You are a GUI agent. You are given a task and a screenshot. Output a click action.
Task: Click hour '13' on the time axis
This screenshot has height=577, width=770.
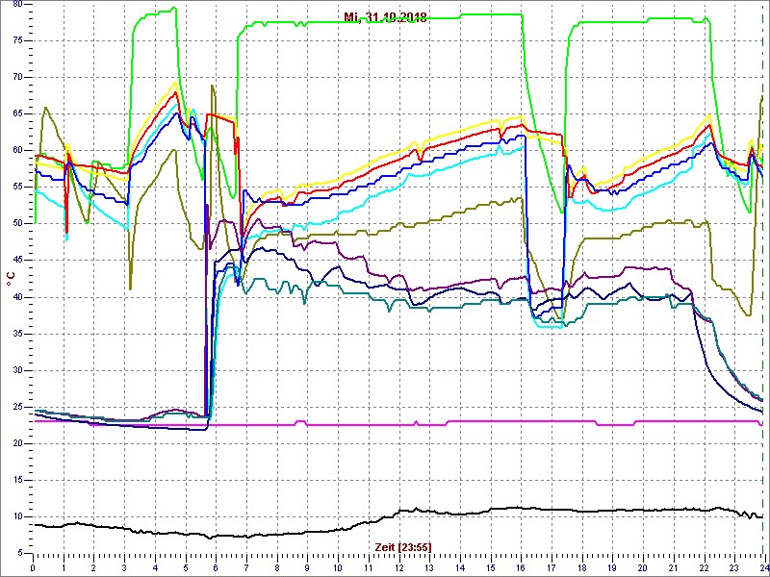(429, 567)
